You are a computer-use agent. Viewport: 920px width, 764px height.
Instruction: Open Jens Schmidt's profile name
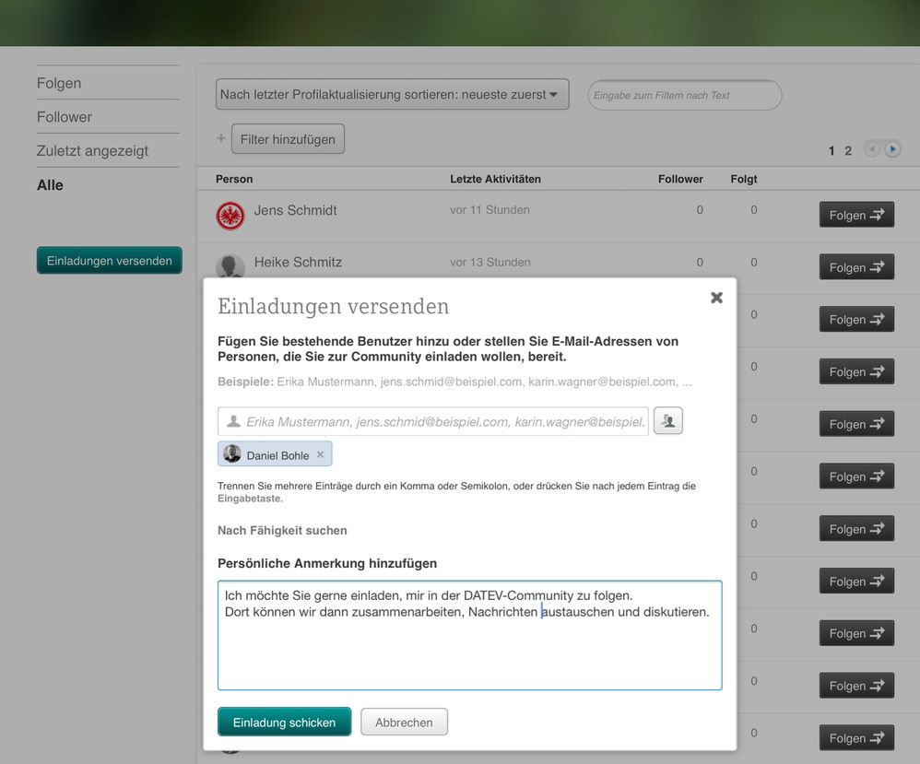pyautogui.click(x=295, y=210)
